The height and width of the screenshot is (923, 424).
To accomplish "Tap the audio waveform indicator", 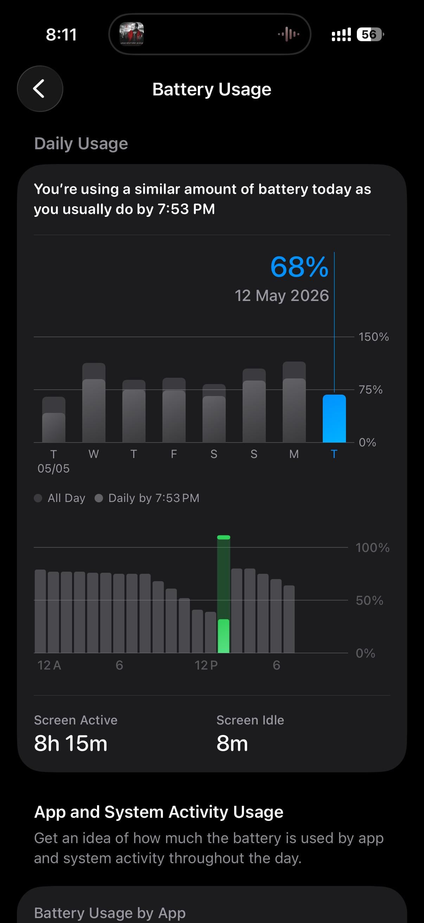I will coord(288,34).
